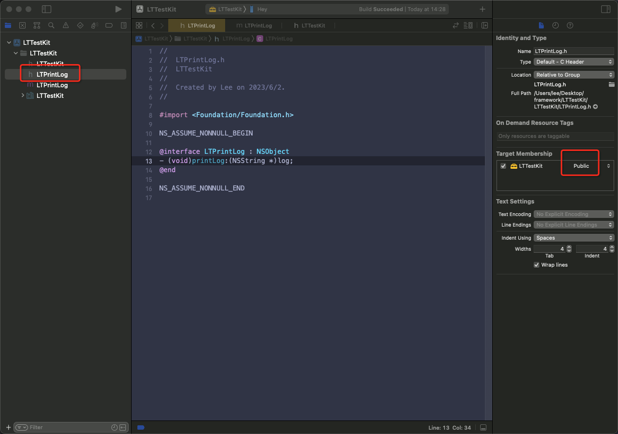Open the Symbol navigator
Viewport: 618px width, 434px height.
tap(37, 26)
